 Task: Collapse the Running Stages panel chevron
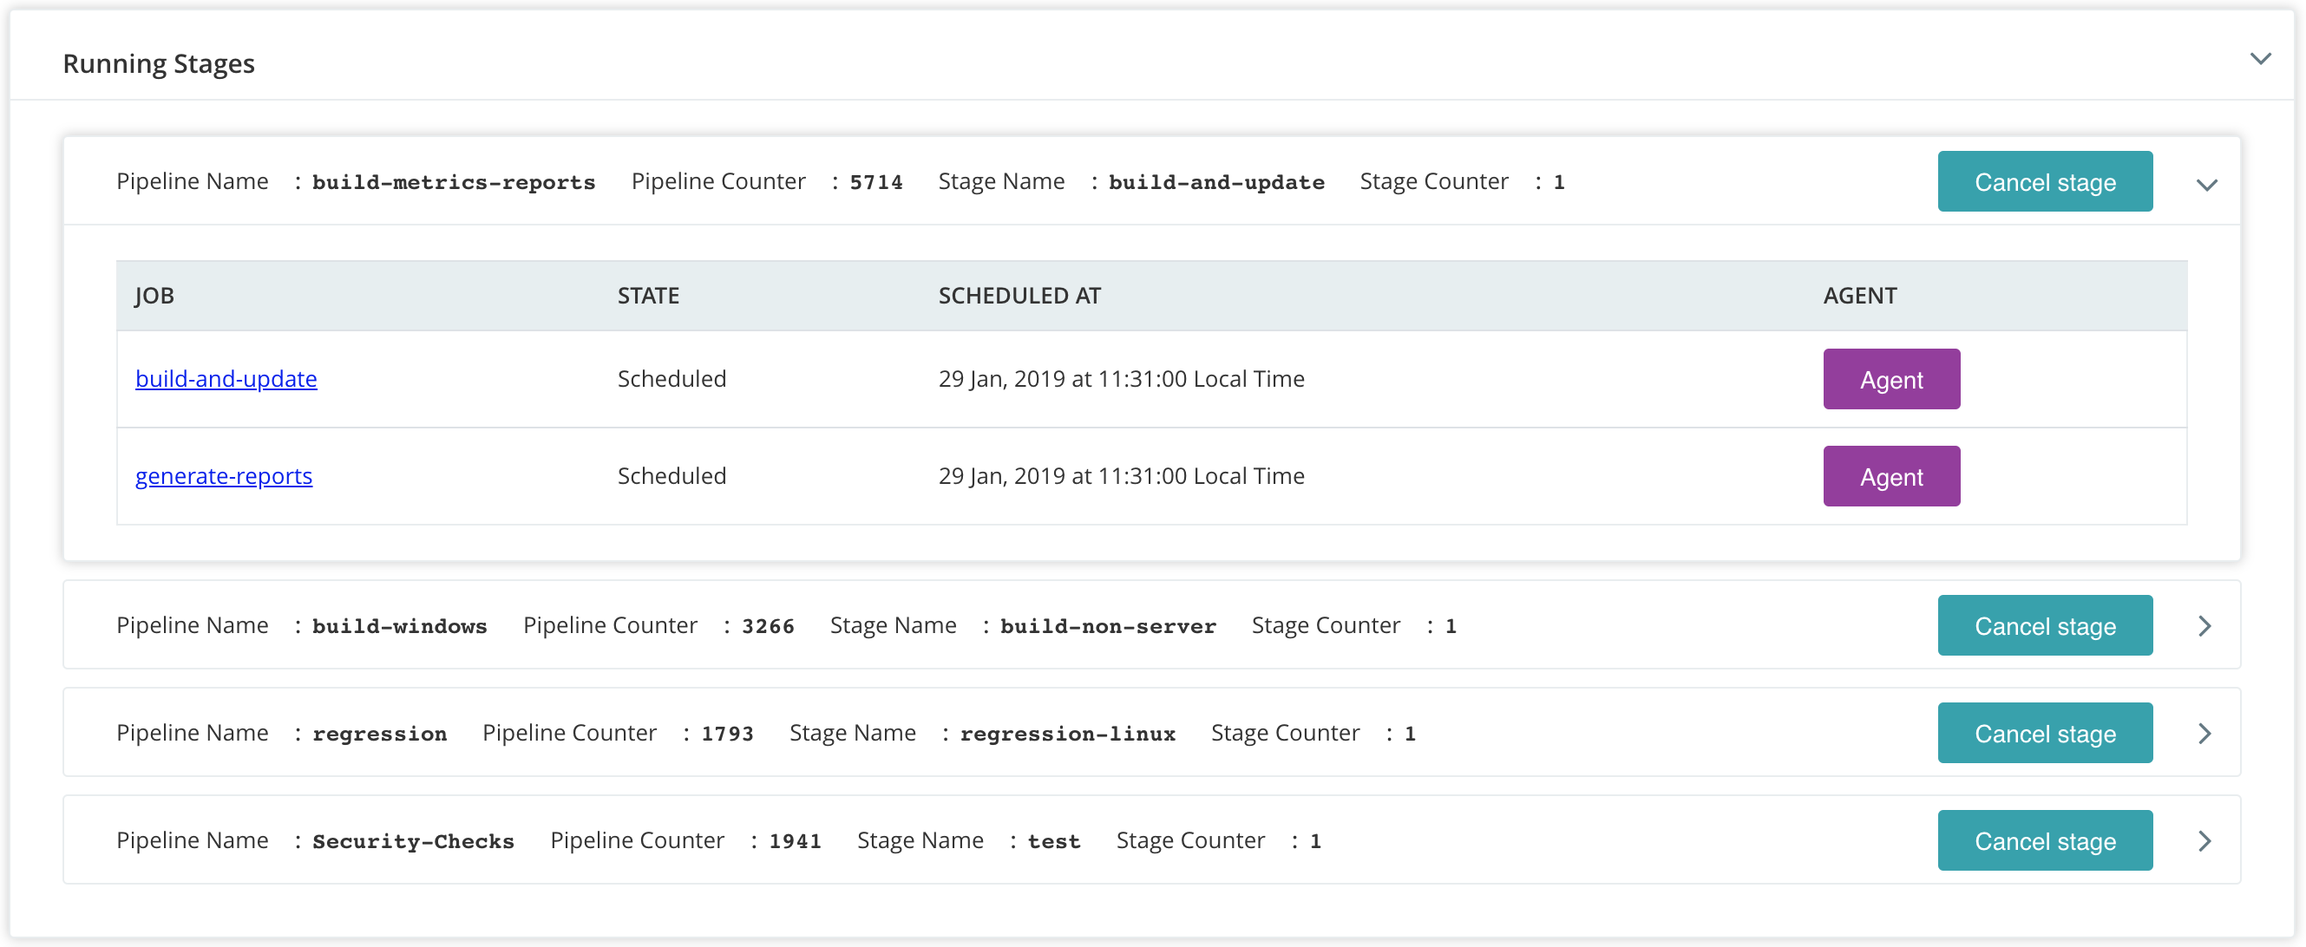pyautogui.click(x=2260, y=59)
